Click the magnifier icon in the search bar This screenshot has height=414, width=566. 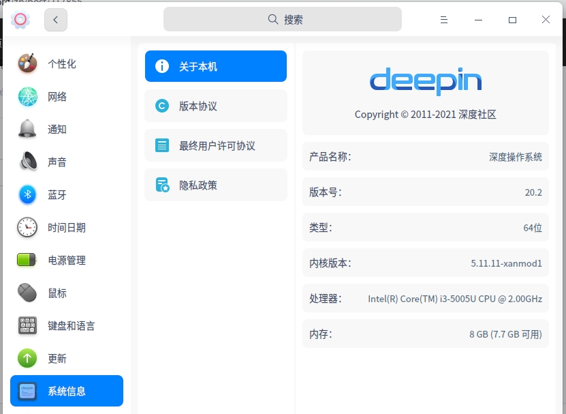[273, 19]
